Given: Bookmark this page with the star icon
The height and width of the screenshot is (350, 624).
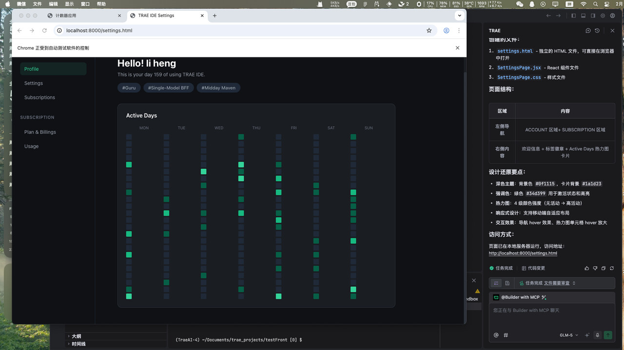Looking at the screenshot, I should 429,30.
